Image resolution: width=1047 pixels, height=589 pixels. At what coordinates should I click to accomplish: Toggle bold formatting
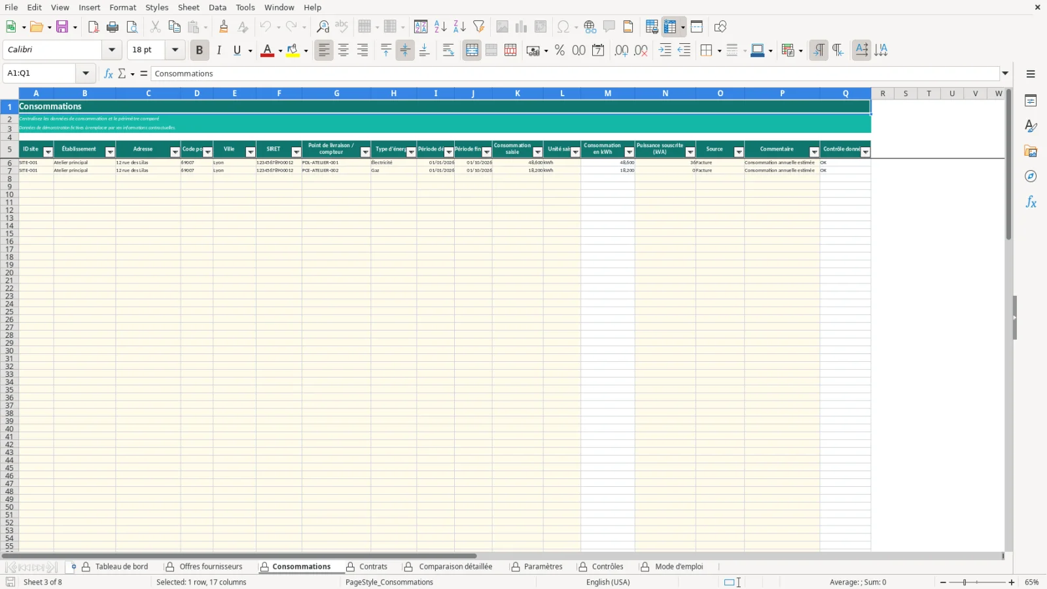(x=200, y=50)
